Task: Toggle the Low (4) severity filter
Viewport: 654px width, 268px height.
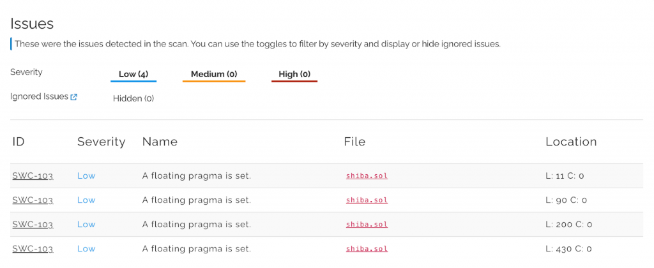Action: click(x=133, y=75)
